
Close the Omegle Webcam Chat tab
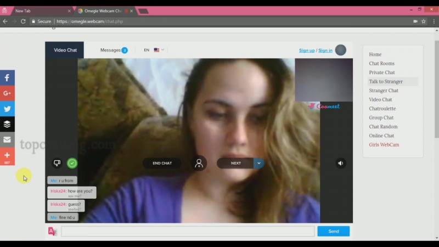click(x=132, y=11)
